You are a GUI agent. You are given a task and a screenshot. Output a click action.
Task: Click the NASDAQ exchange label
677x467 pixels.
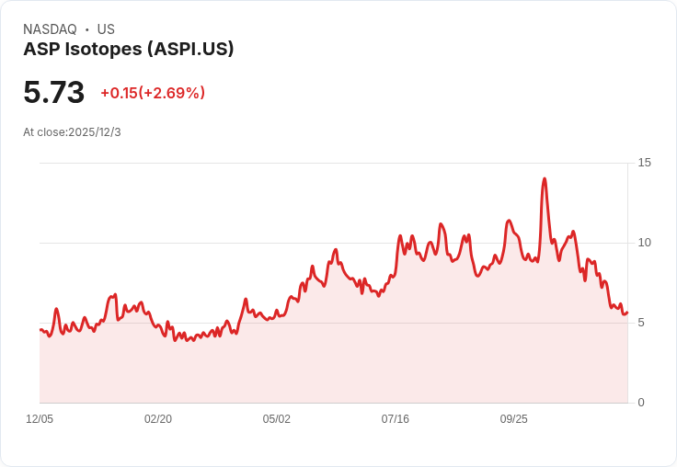click(x=50, y=29)
